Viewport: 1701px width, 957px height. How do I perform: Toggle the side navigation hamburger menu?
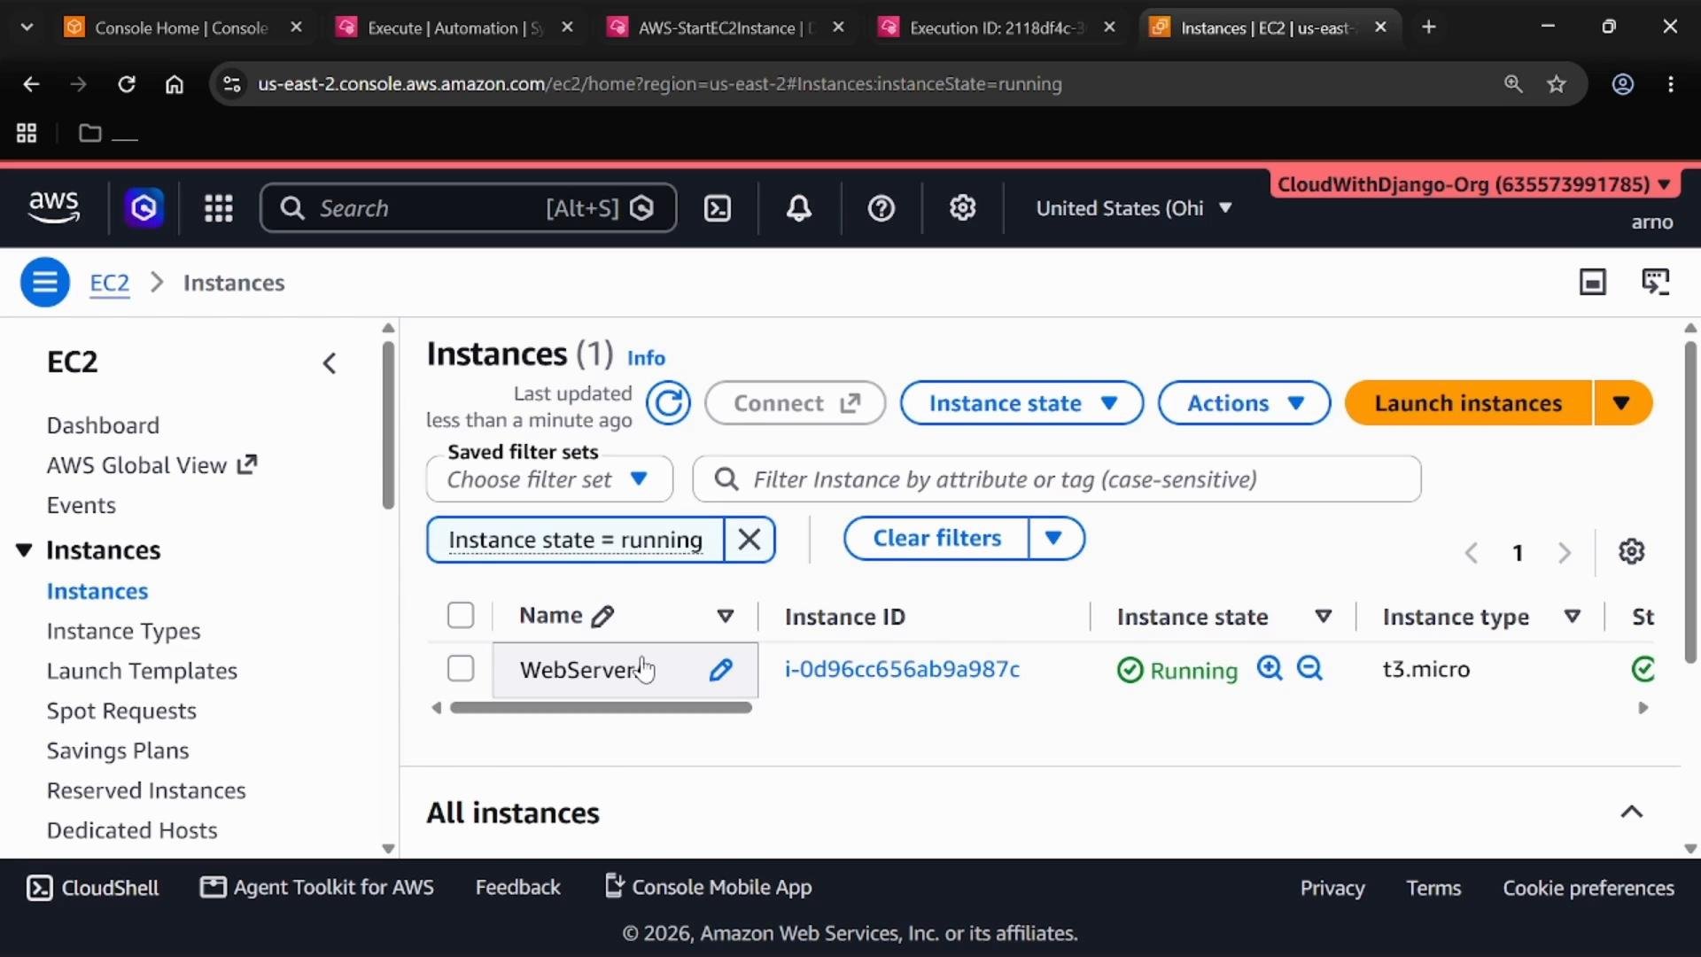(x=44, y=283)
